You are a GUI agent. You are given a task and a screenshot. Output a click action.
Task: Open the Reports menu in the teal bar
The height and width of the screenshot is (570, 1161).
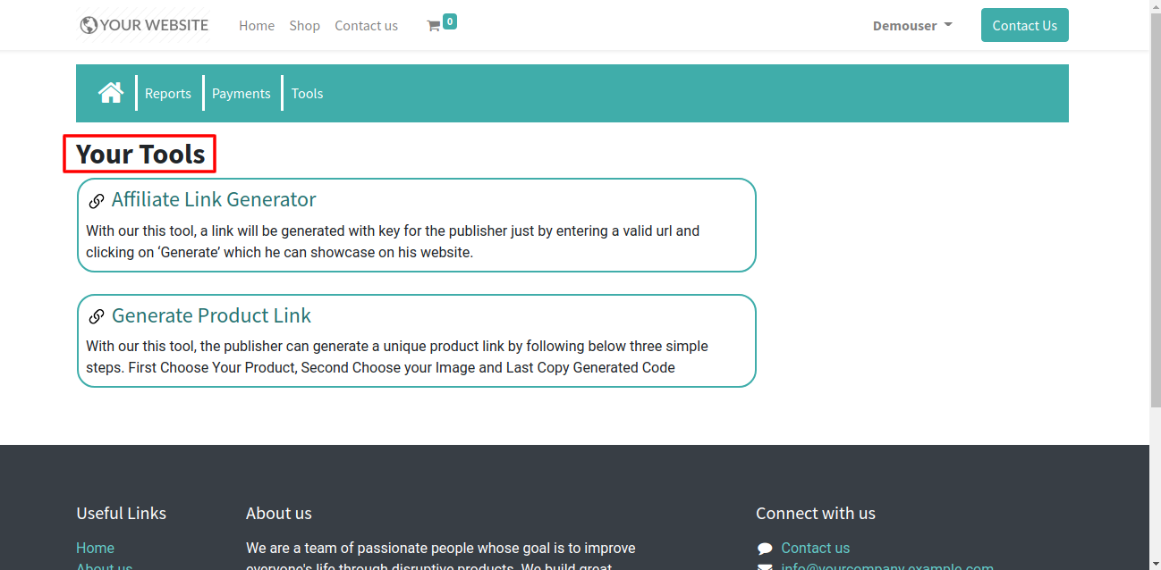(x=168, y=94)
